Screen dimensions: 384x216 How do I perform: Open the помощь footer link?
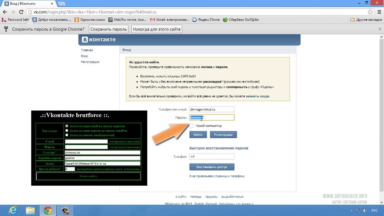(x=196, y=197)
